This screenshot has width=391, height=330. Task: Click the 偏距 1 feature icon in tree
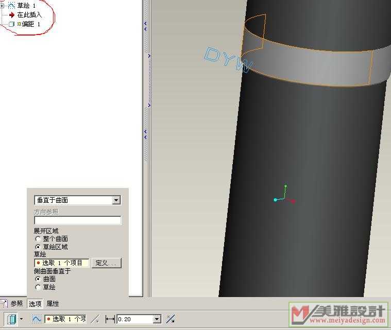point(11,24)
